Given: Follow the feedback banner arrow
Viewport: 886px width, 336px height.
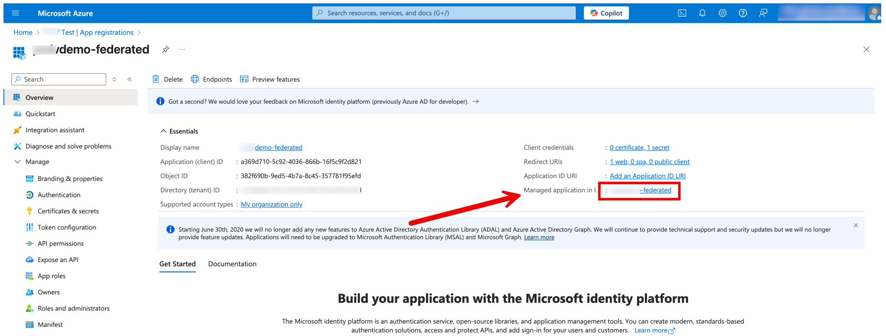Looking at the screenshot, I should tap(475, 101).
